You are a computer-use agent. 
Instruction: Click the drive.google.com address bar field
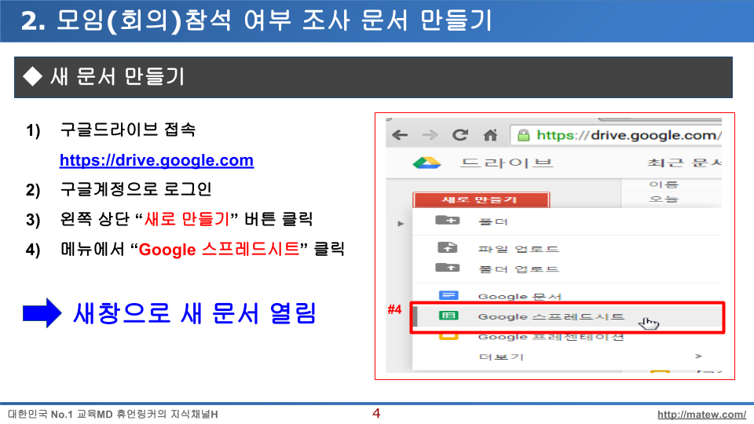pyautogui.click(x=617, y=136)
